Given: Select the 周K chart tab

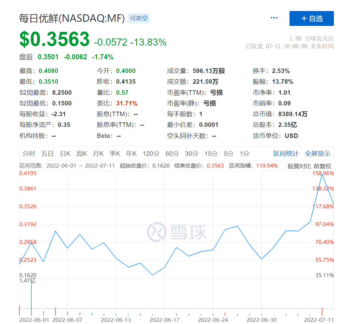Looking at the screenshot, I should click(x=81, y=154).
